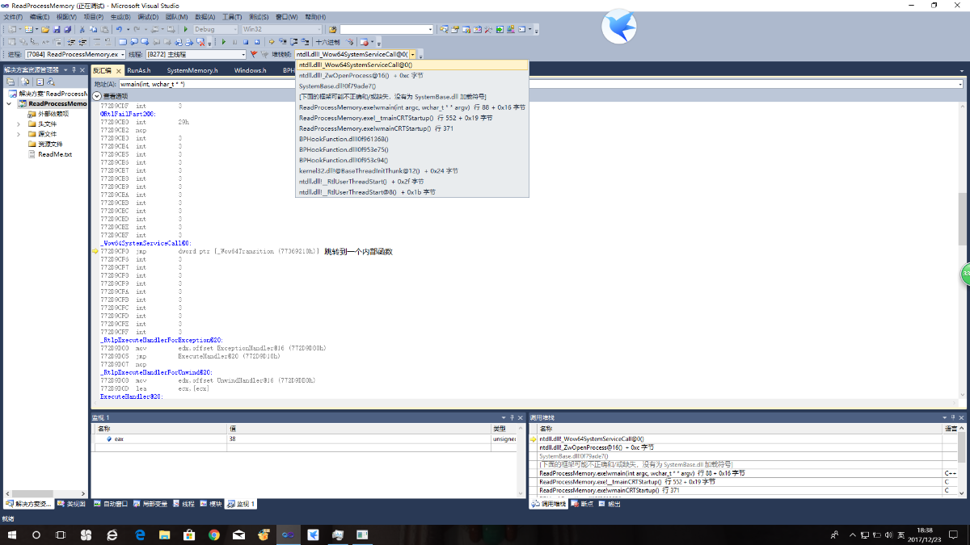Image resolution: width=970 pixels, height=545 pixels.
Task: Click the File Explorer icon on the taskbar
Action: [164, 535]
